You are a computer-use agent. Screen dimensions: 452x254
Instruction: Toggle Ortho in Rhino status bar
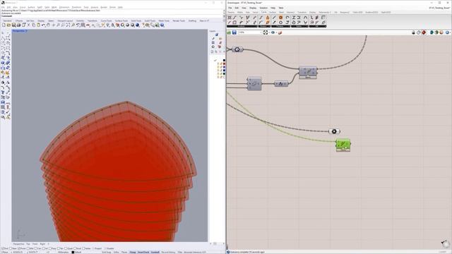pos(116,252)
